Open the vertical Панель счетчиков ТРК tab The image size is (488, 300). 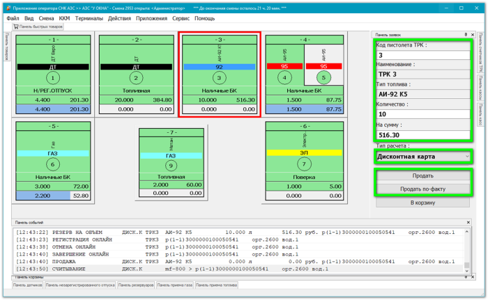[x=481, y=52]
